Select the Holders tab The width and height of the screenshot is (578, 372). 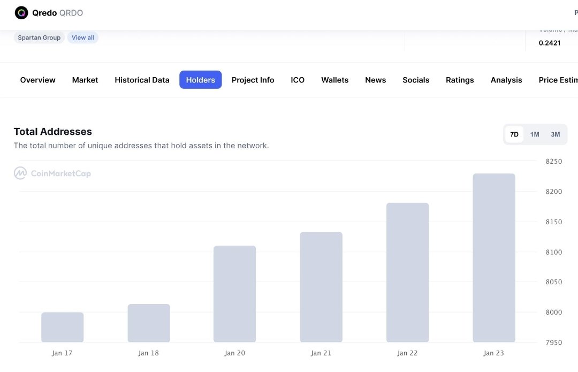(x=201, y=80)
